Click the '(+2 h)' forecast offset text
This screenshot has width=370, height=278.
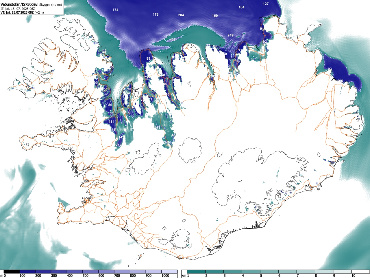[39, 12]
